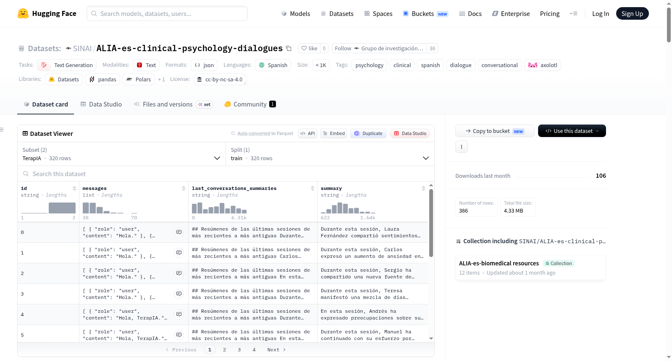Image resolution: width=672 pixels, height=361 pixels.
Task: Open the Dataset card tab
Action: tap(46, 104)
